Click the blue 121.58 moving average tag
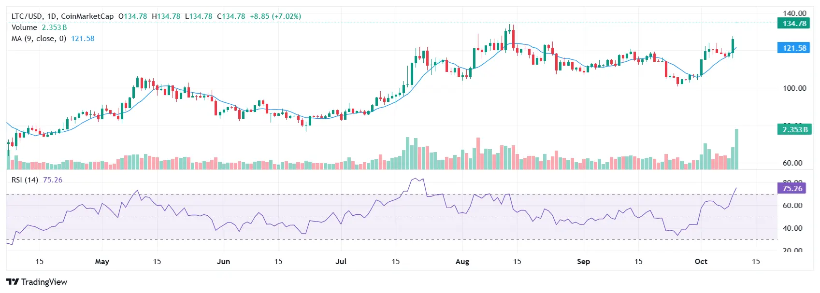 click(x=794, y=48)
